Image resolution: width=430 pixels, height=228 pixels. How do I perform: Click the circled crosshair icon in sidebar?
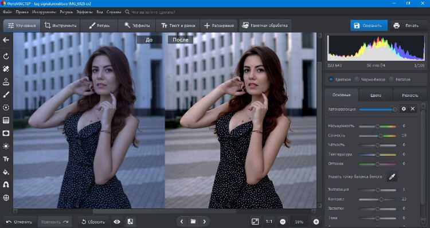[x=6, y=198]
